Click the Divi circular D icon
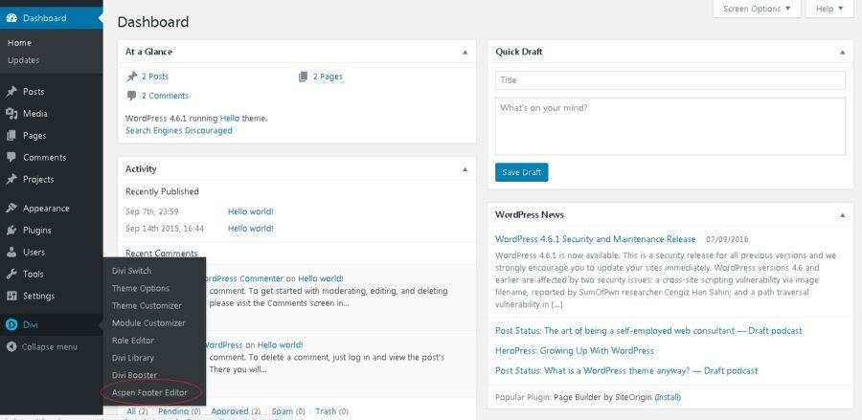862x420 pixels. tap(11, 325)
